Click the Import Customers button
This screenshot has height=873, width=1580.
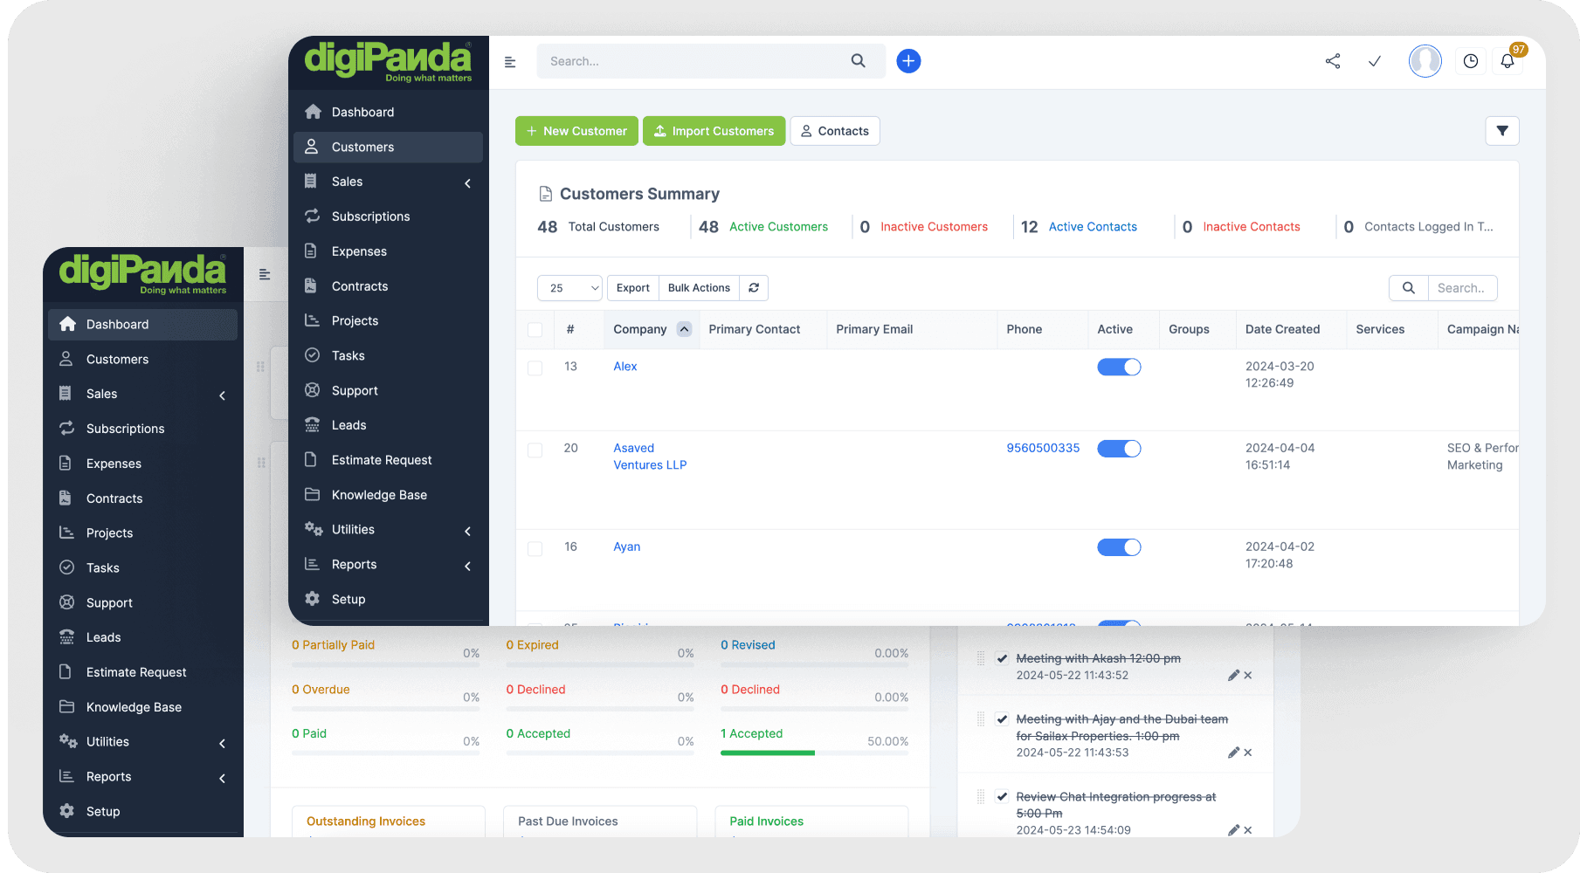click(714, 131)
